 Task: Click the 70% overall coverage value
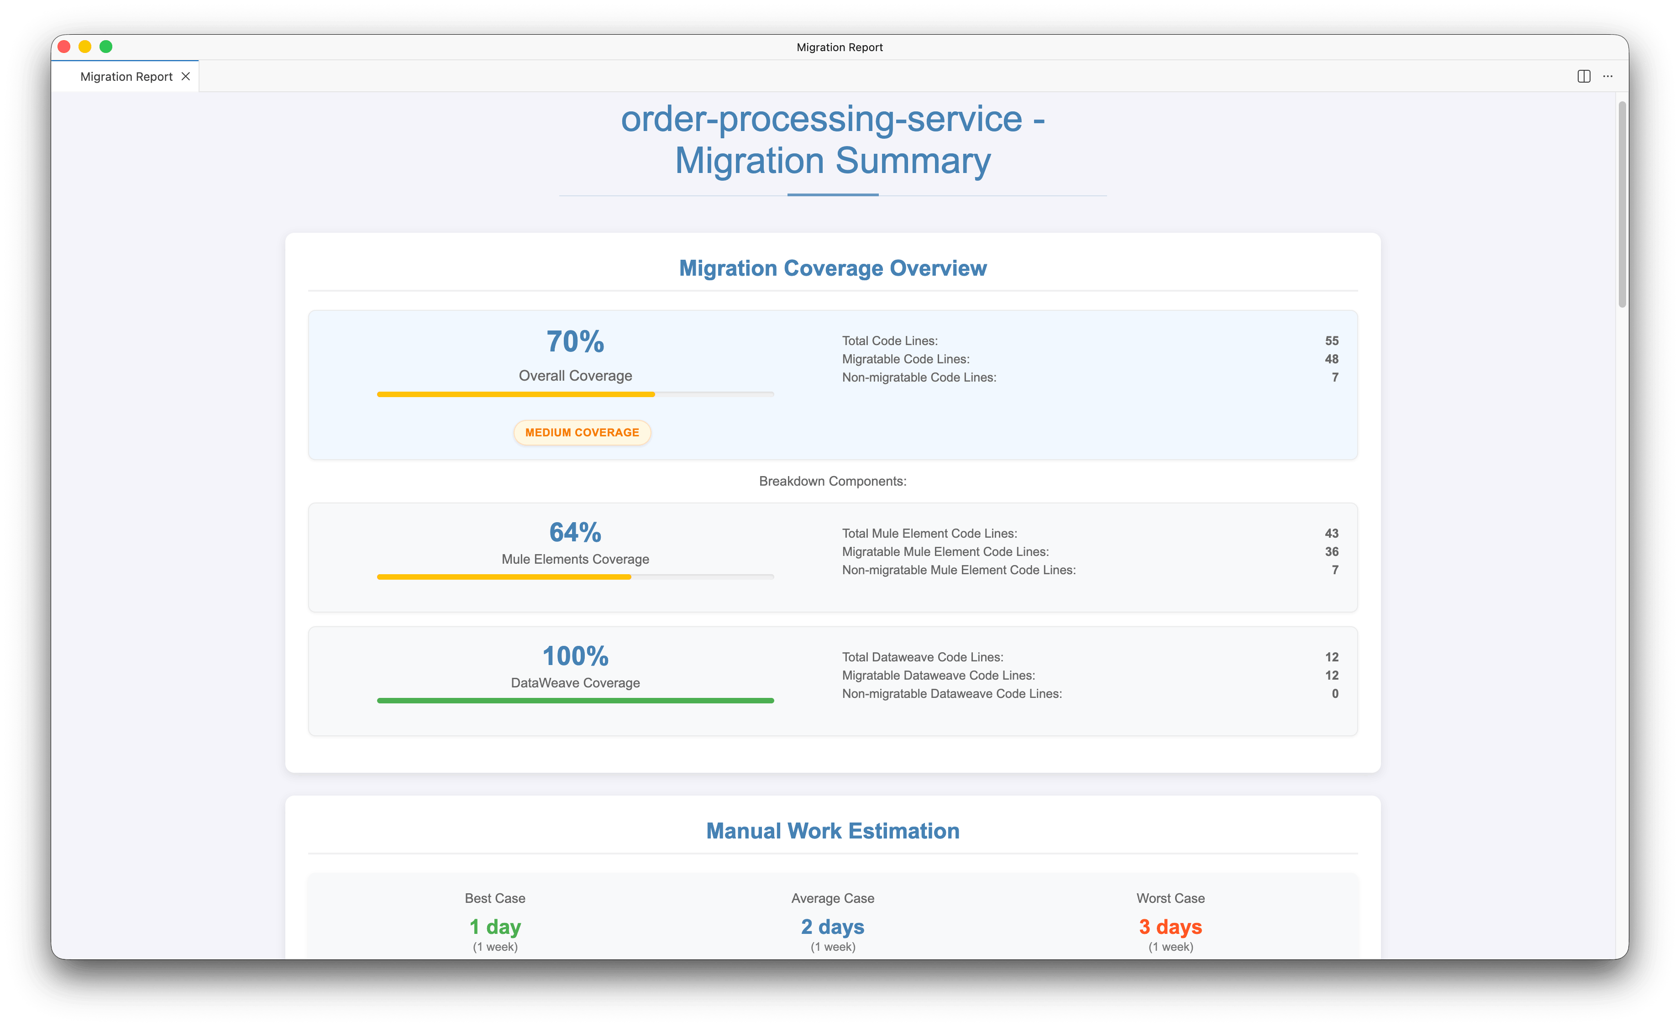point(576,341)
